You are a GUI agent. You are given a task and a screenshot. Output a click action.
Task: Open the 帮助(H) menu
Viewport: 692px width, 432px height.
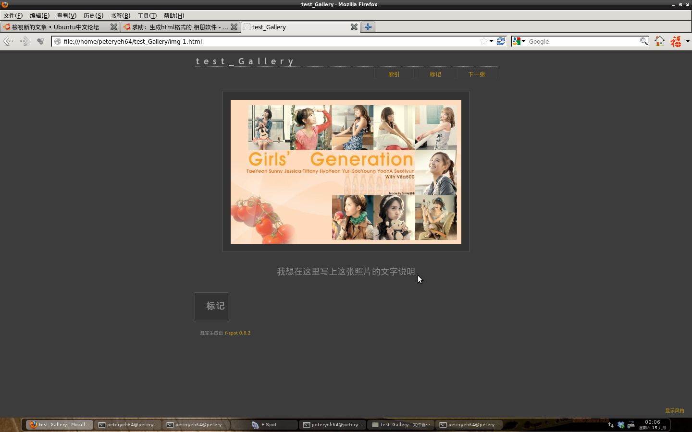click(174, 15)
